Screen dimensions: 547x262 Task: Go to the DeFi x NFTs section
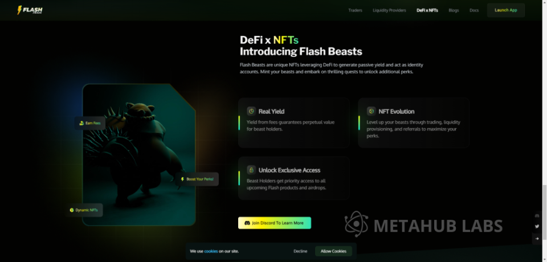click(x=427, y=10)
